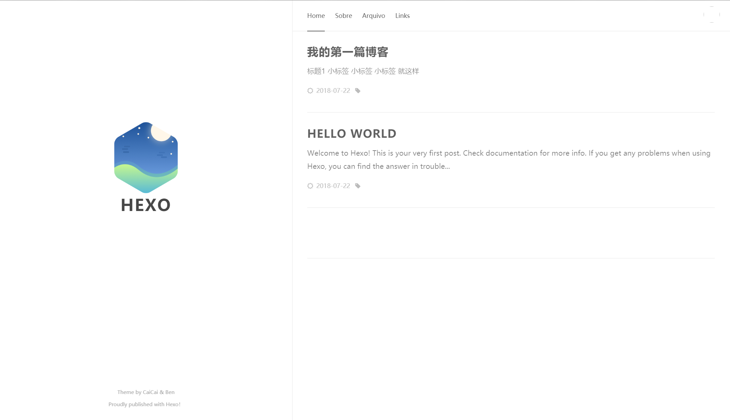Select the Links navigation item

click(402, 16)
